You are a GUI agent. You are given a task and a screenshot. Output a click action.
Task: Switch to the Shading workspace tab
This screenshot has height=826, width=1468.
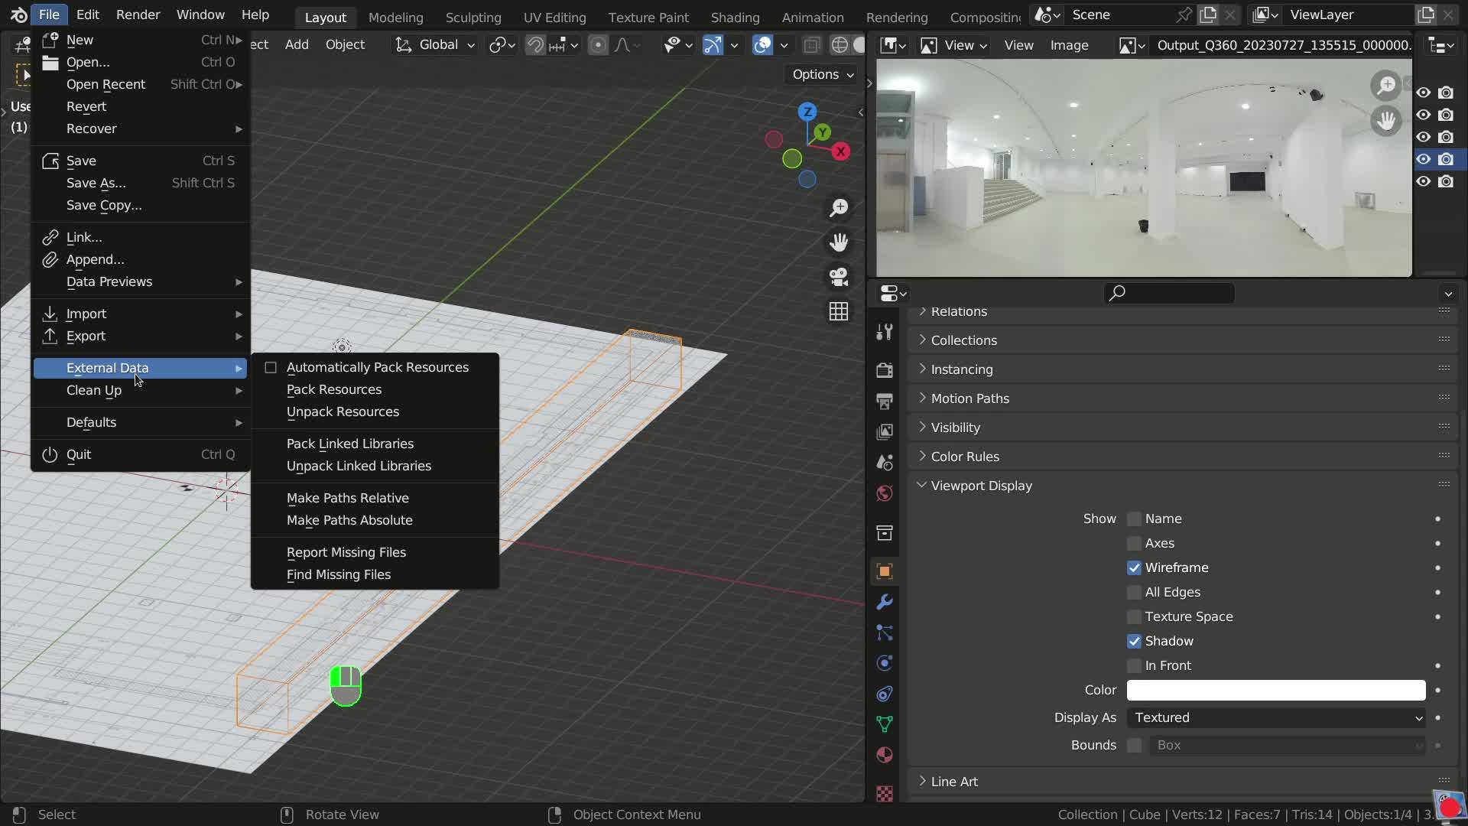pyautogui.click(x=735, y=17)
